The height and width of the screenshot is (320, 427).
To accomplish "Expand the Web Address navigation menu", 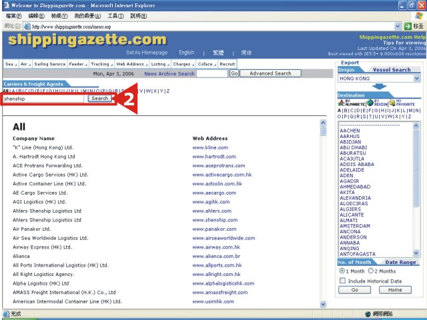I will point(132,64).
